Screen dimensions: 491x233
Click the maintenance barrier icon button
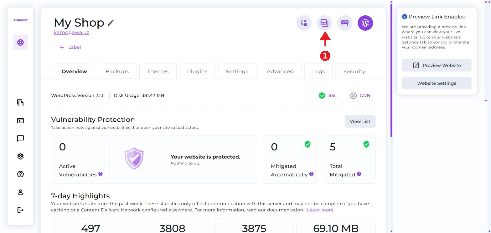[345, 23]
